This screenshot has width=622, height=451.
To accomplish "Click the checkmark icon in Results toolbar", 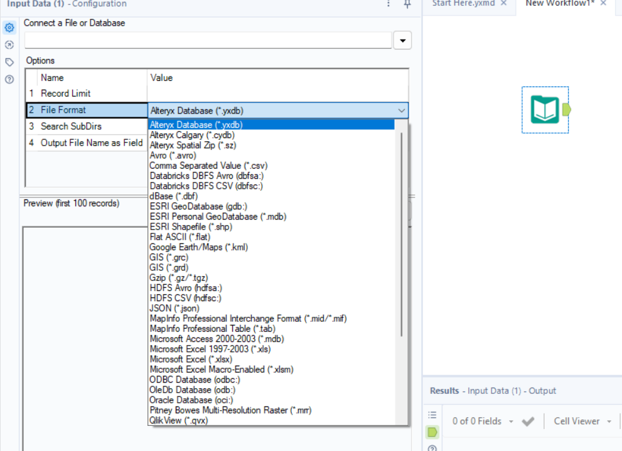I will pos(528,422).
